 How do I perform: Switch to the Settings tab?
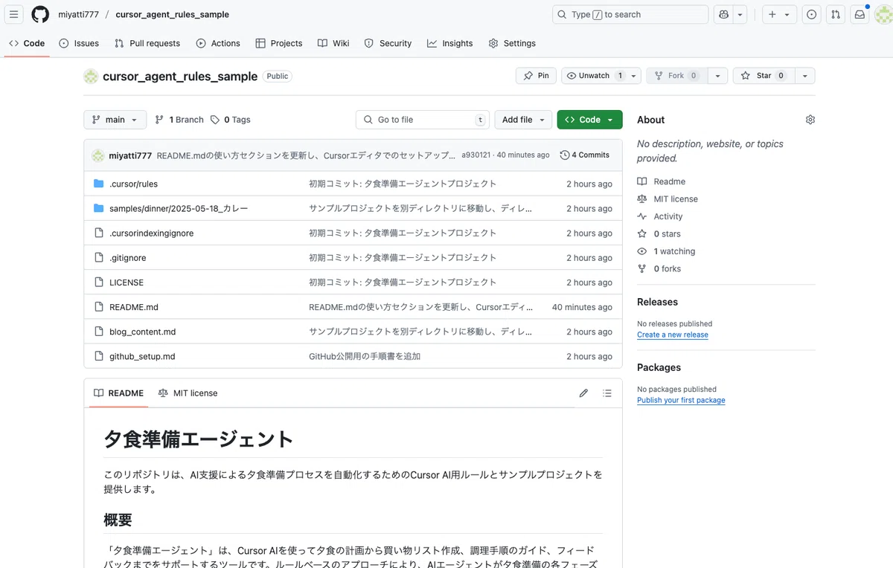click(x=512, y=43)
